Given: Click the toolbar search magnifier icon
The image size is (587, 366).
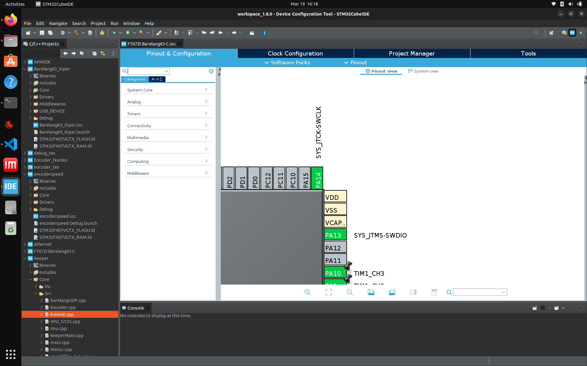Looking at the screenshot, I should (536, 33).
